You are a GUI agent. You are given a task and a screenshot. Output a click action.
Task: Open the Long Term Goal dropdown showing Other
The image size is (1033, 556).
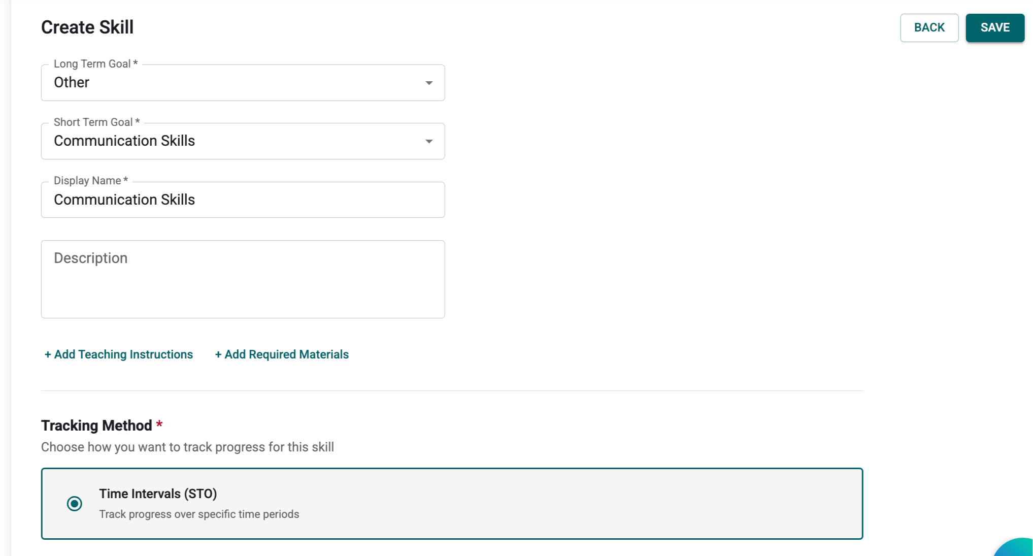pyautogui.click(x=243, y=83)
